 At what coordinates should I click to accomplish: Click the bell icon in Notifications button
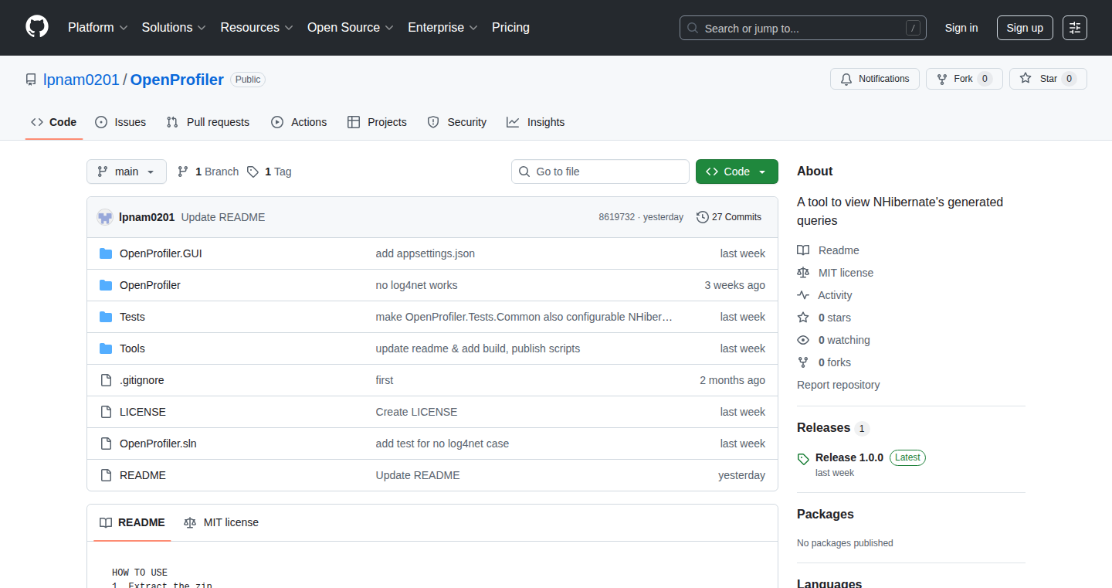846,79
